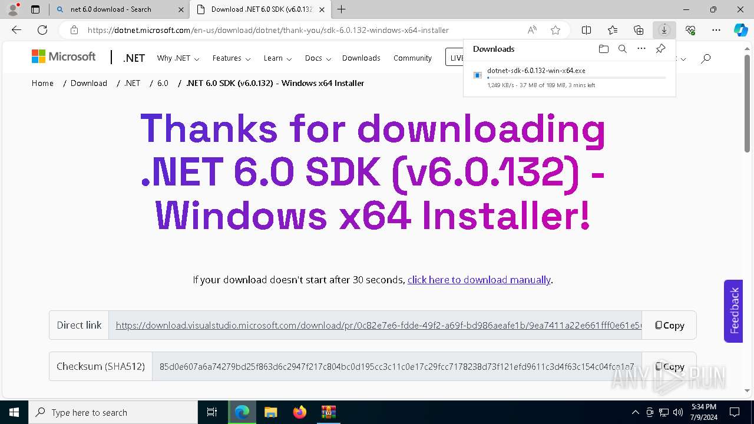This screenshot has height=424, width=754.
Task: Pin the Downloads panel
Action: (661, 49)
